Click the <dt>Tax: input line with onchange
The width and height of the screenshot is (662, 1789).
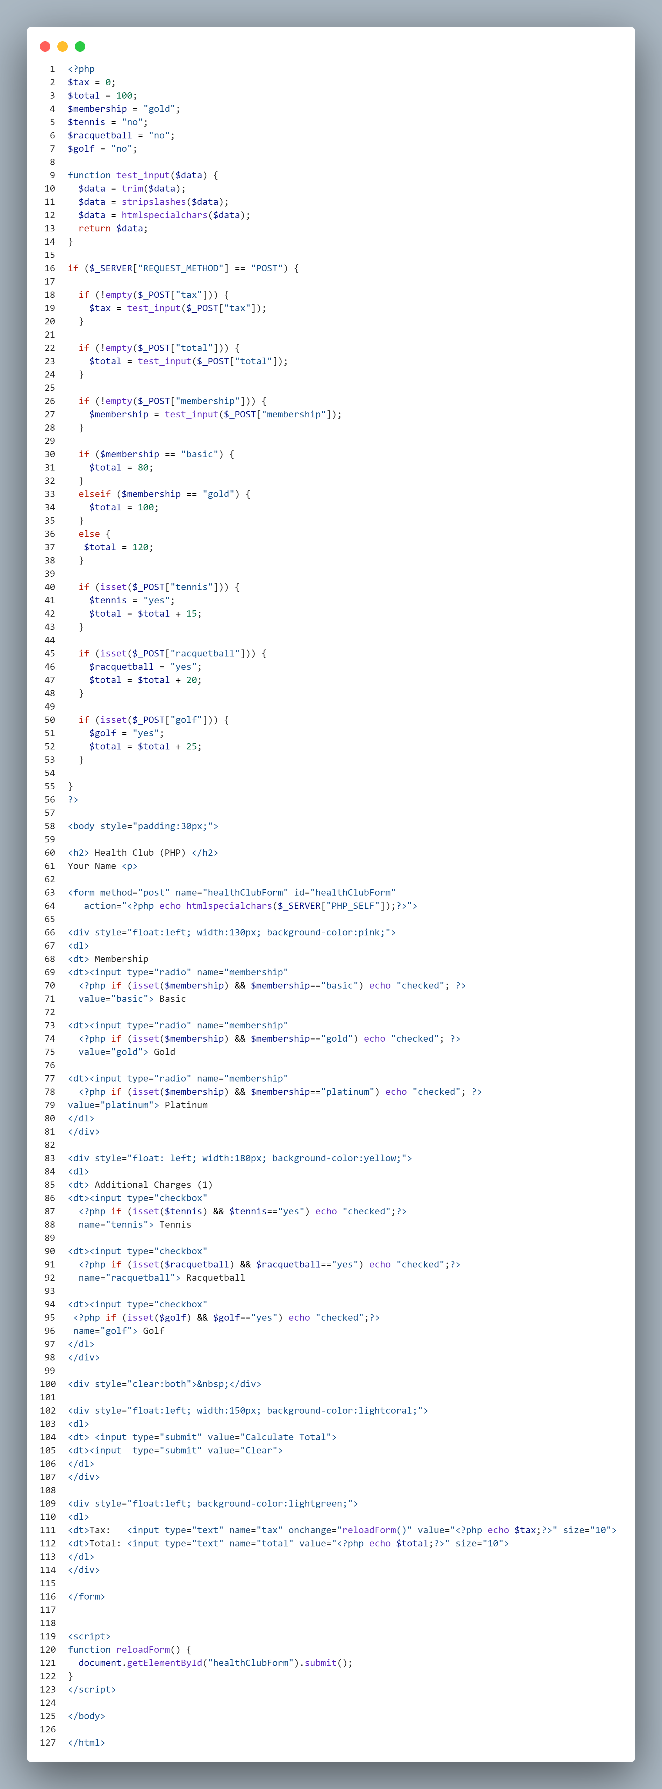point(342,1530)
